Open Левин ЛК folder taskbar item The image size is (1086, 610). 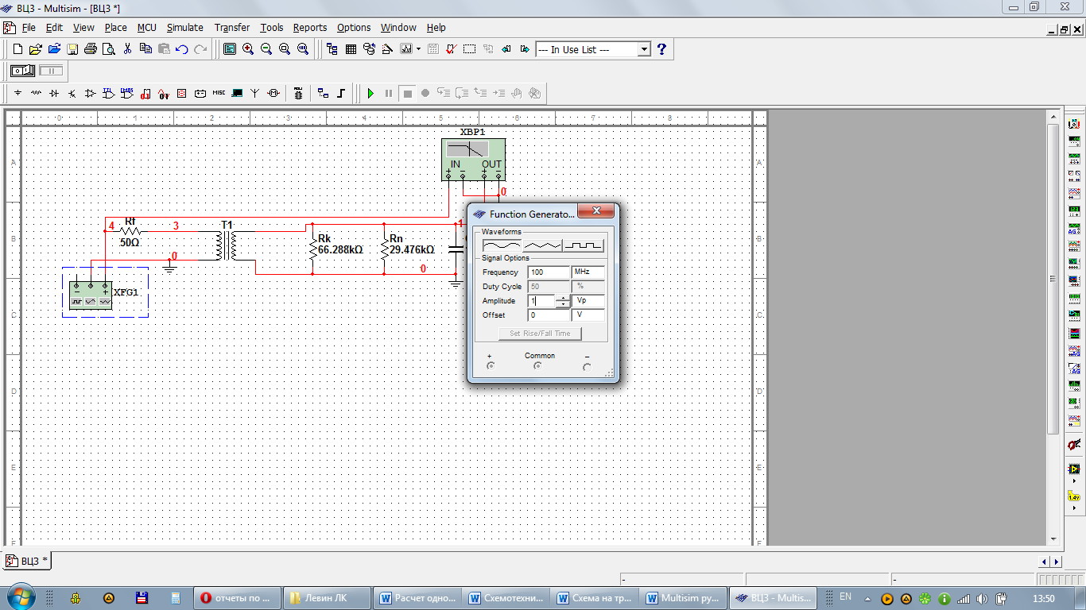pyautogui.click(x=328, y=598)
